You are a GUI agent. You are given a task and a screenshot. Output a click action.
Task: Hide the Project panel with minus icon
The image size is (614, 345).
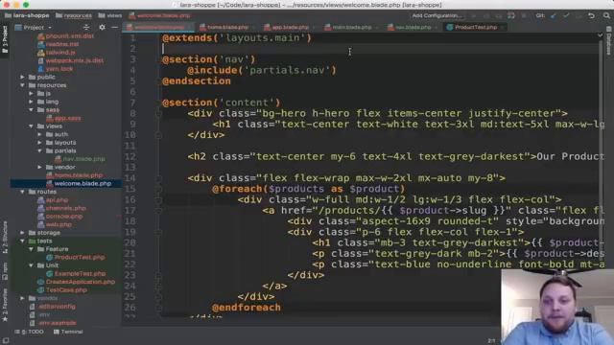[114, 28]
